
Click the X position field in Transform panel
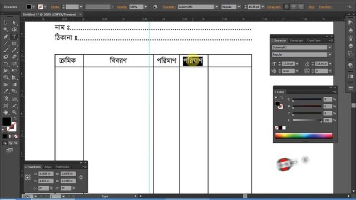click(x=46, y=174)
